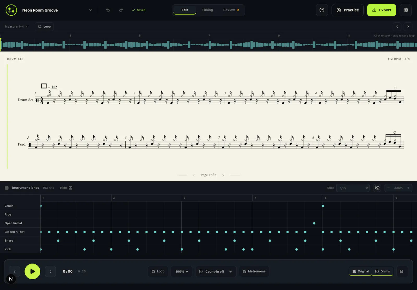Go to previous measure range
This screenshot has height=290, width=417.
tap(397, 27)
